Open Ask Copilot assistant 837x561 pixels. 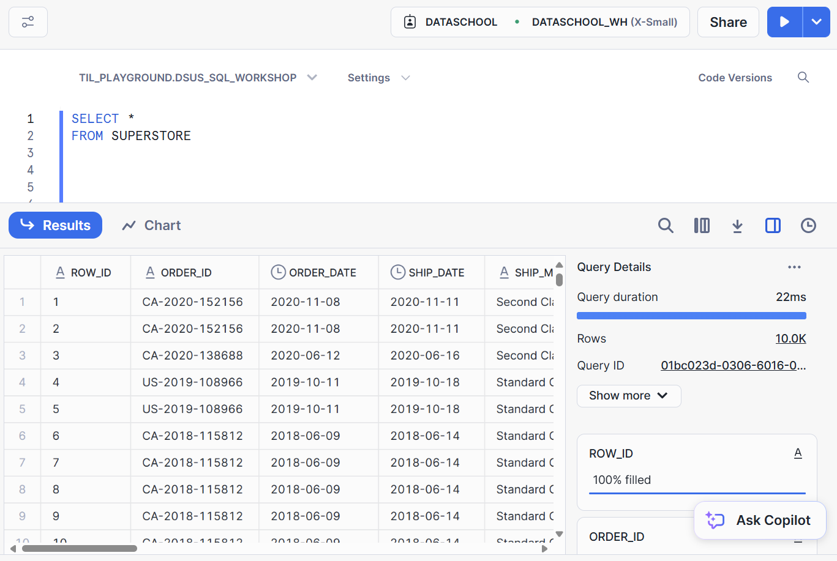[760, 521]
